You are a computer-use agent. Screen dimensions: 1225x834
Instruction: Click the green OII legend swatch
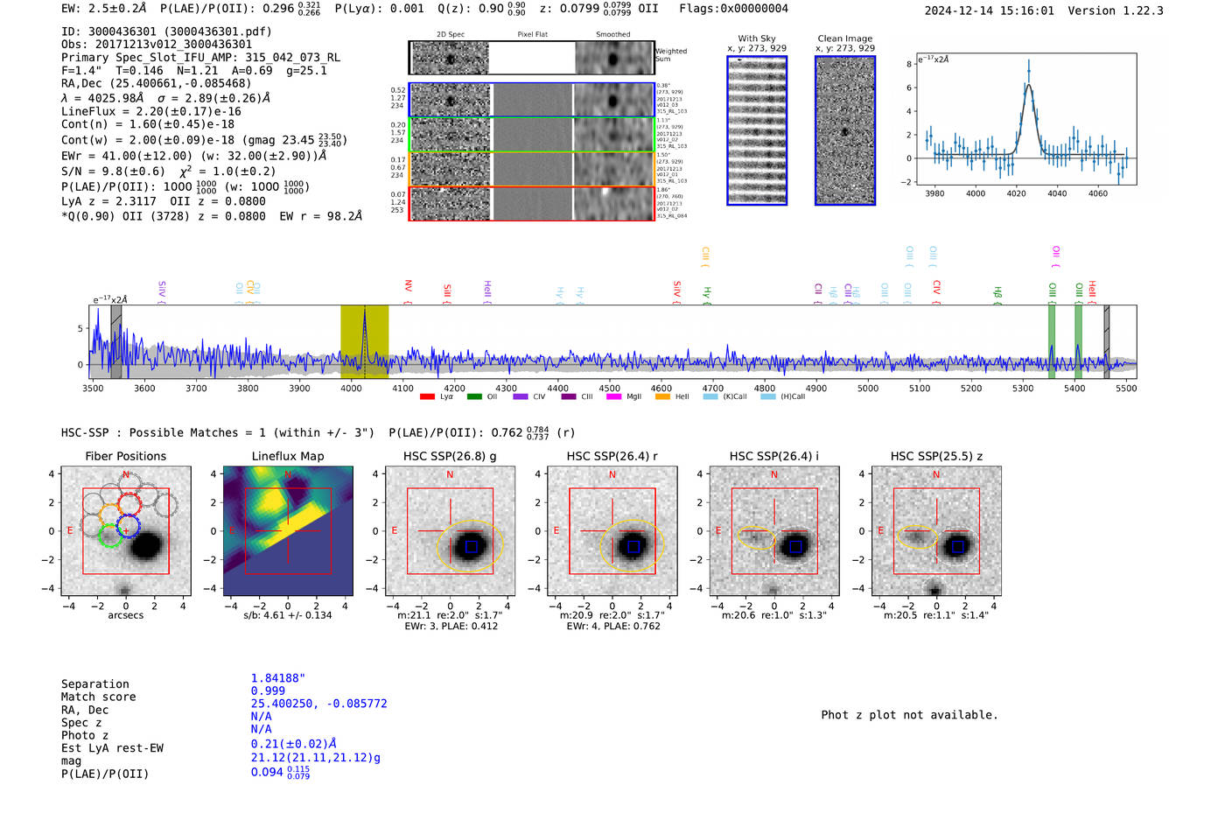point(474,397)
